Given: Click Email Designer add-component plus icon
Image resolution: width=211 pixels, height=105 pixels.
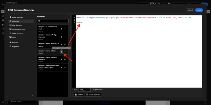Looking at the screenshot, I should tap(3, 12).
